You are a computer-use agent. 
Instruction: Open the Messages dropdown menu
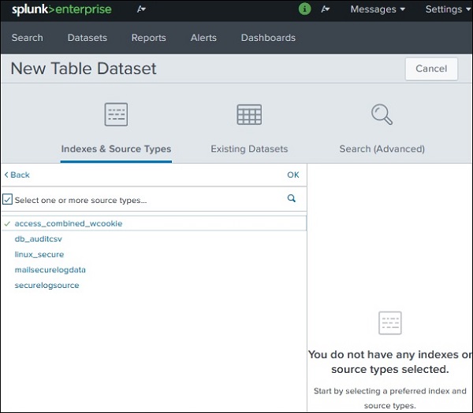coord(378,9)
